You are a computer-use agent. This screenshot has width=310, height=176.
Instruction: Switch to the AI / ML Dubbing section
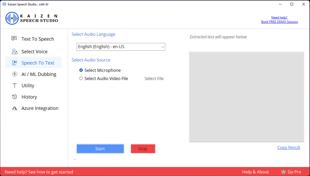tap(39, 74)
